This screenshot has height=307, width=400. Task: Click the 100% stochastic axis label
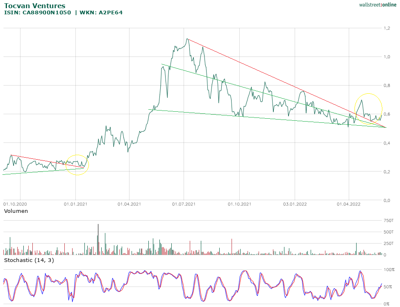pos(389,270)
